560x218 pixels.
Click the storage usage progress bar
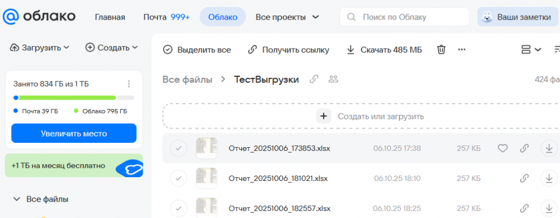point(73,98)
